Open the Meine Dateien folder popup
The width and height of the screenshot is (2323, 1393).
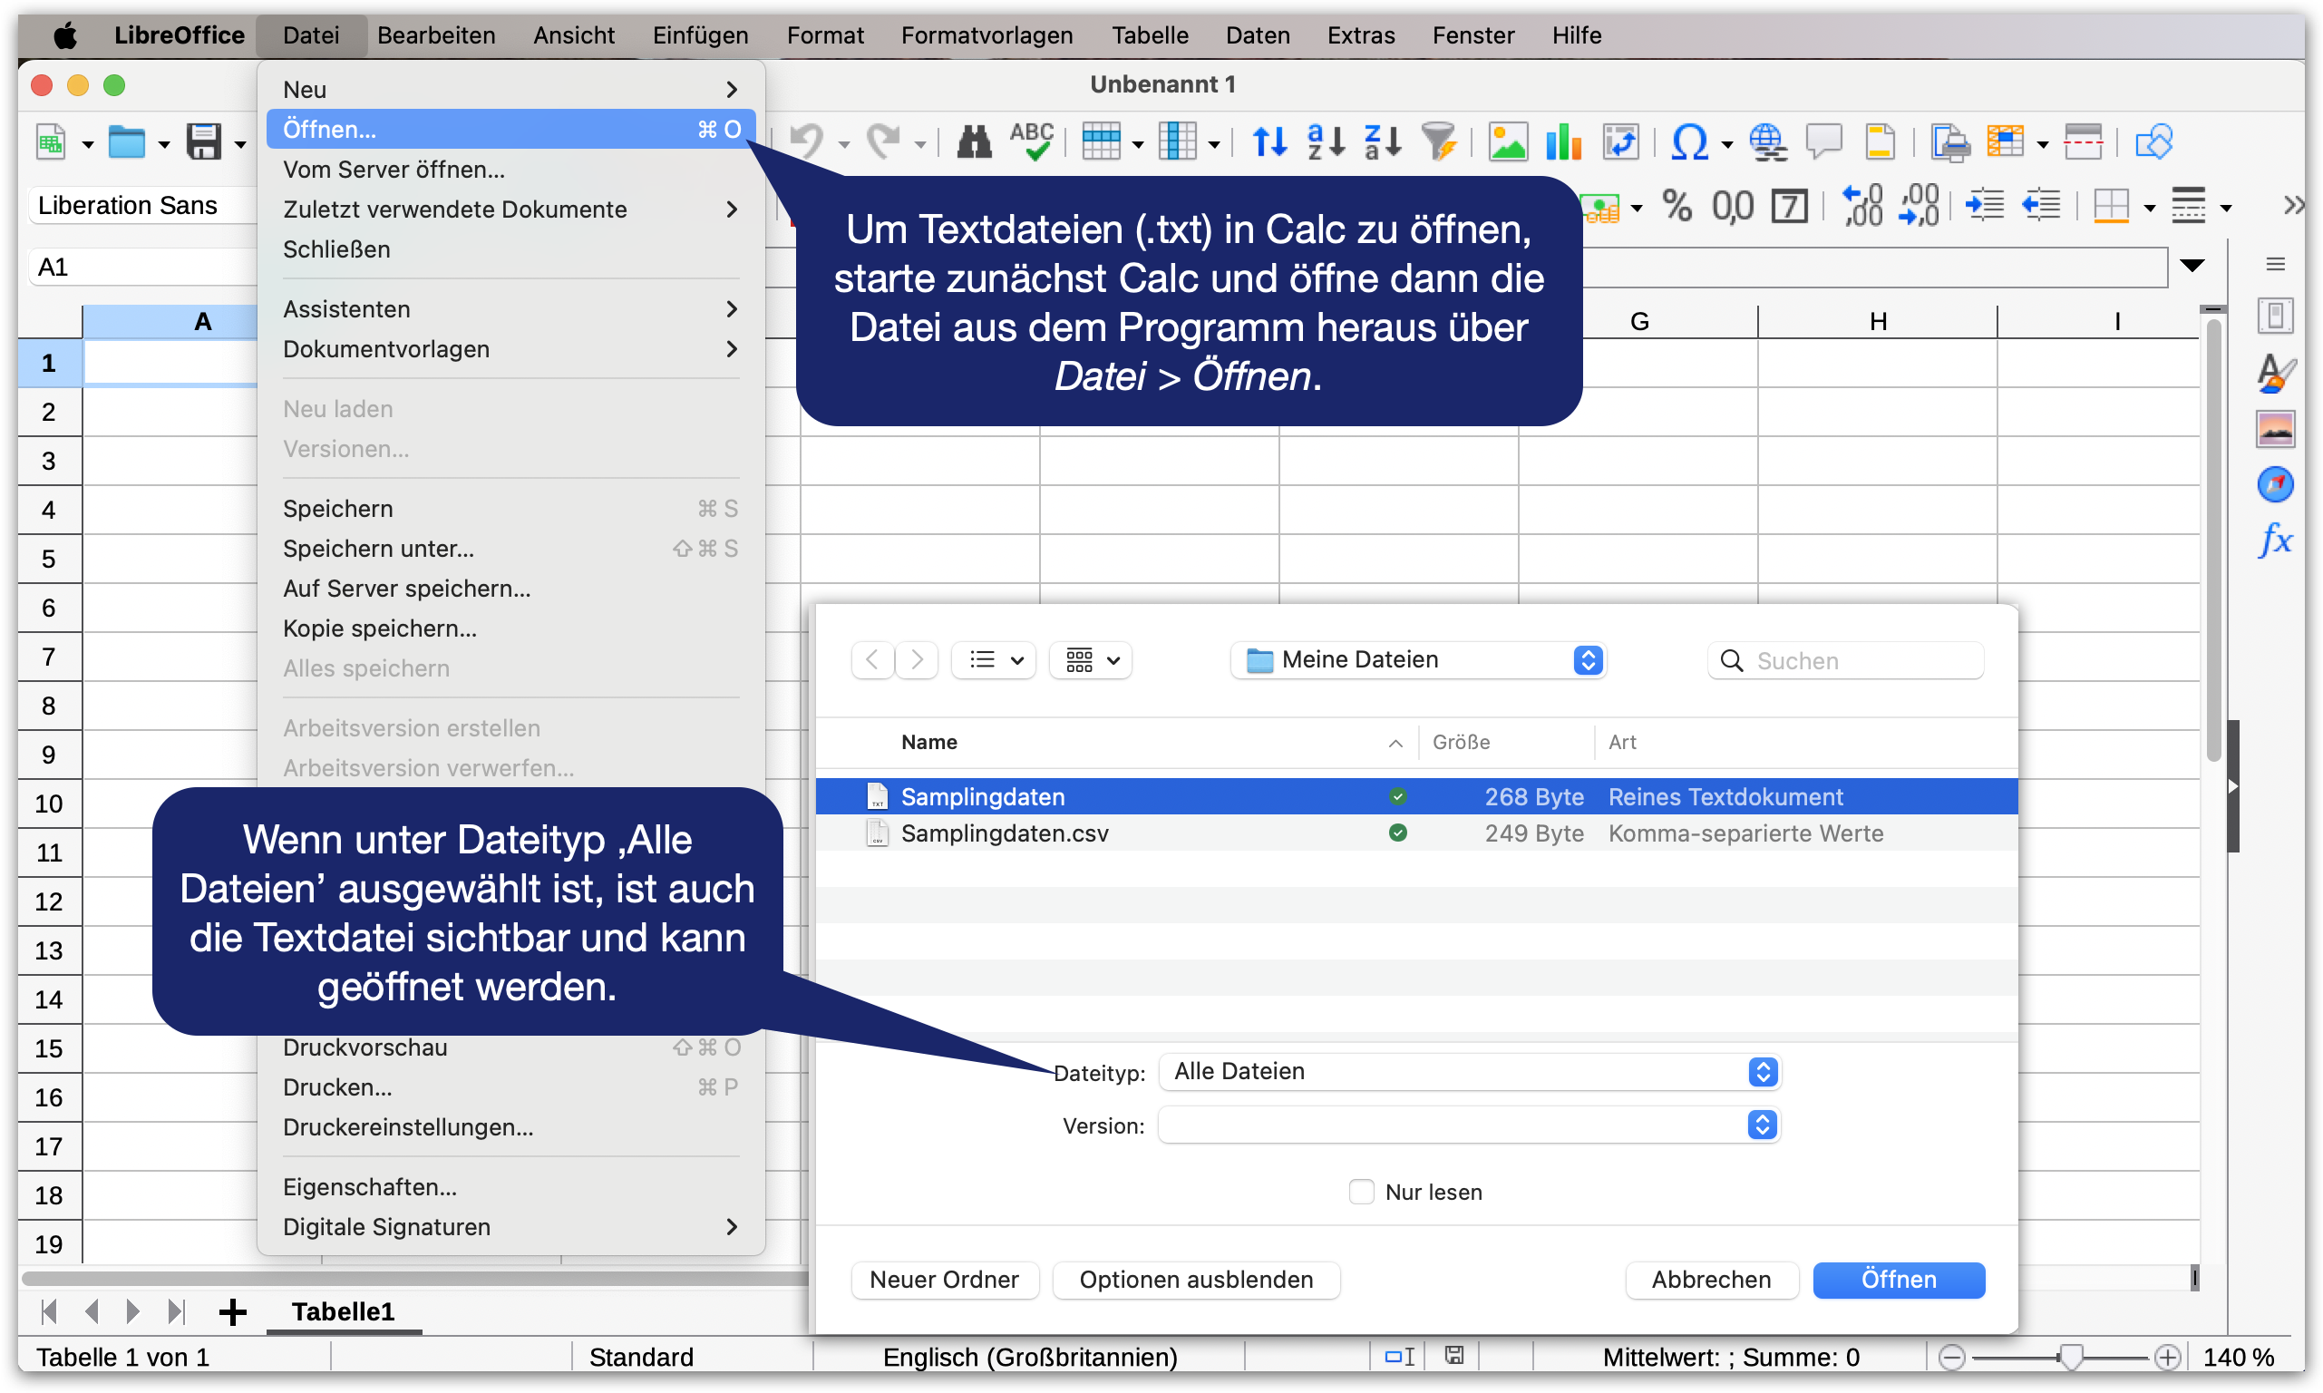click(1417, 660)
